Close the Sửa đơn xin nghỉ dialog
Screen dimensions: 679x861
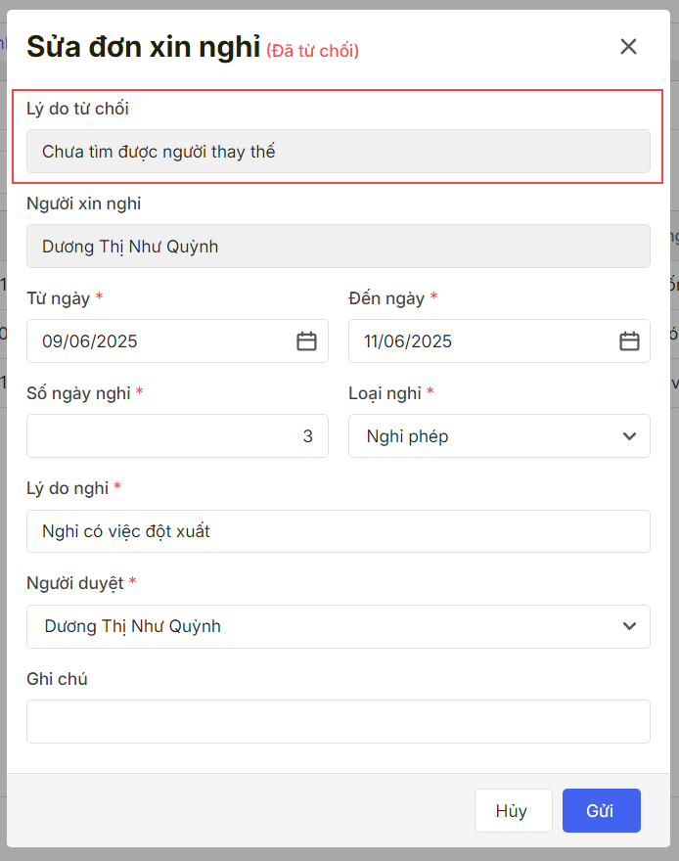[628, 46]
